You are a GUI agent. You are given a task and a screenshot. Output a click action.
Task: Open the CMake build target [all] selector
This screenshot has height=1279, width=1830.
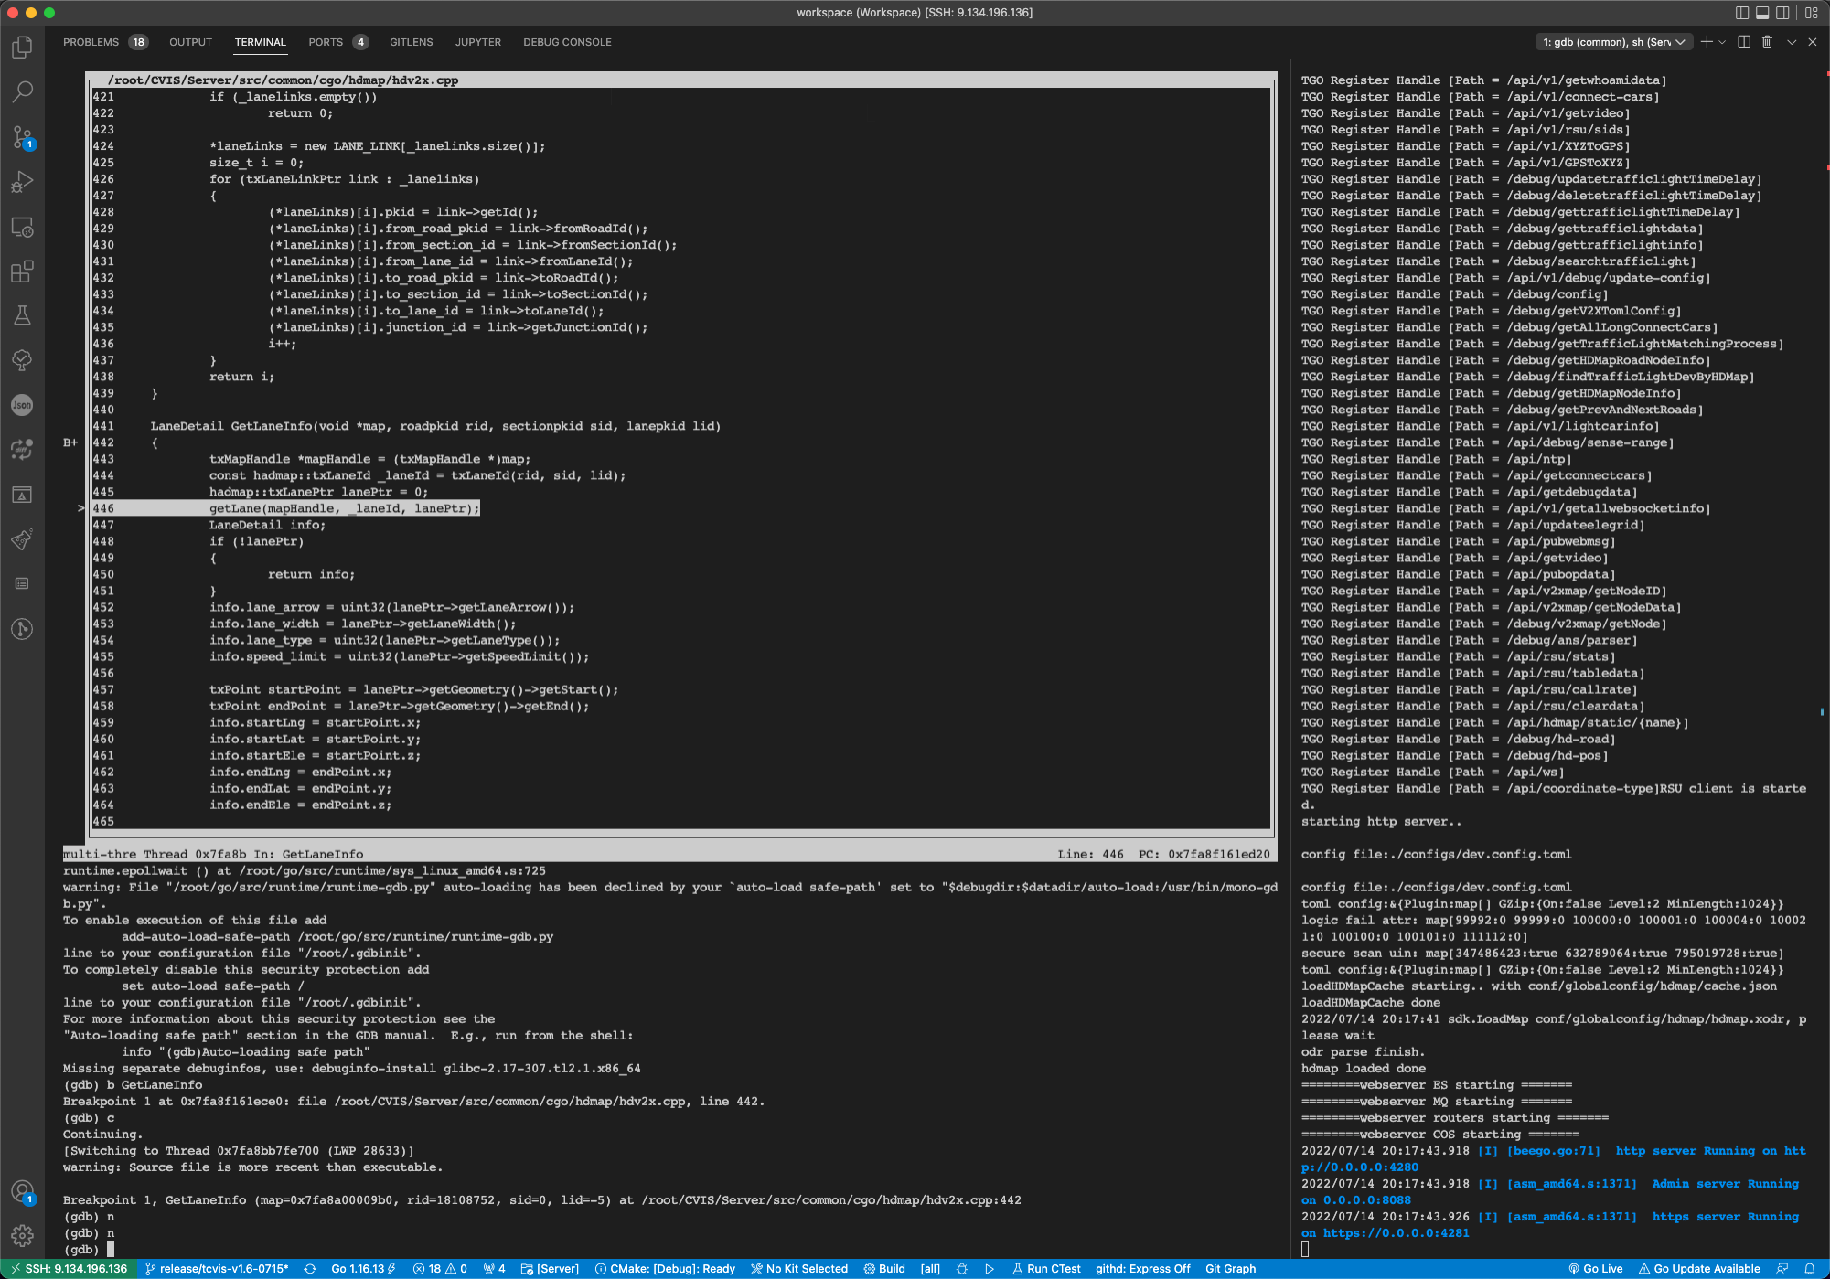(x=929, y=1269)
